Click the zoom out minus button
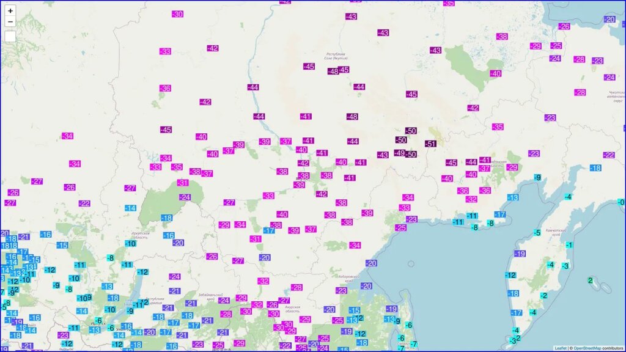Viewport: 626px width, 352px height. click(x=10, y=22)
